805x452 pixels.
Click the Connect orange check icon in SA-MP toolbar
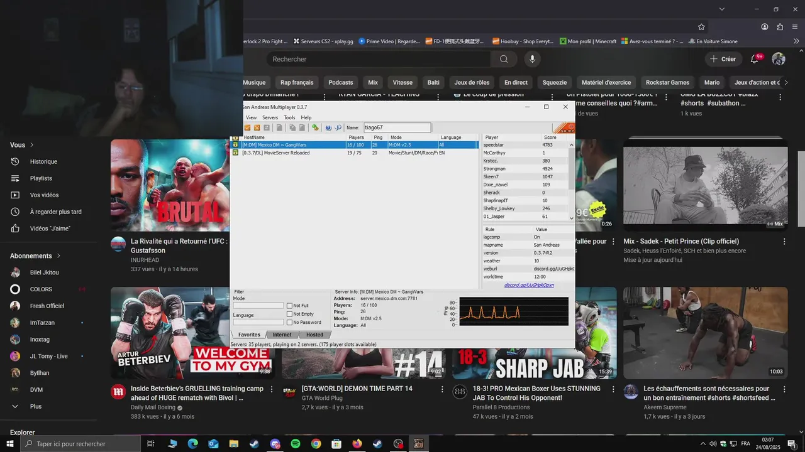247,127
